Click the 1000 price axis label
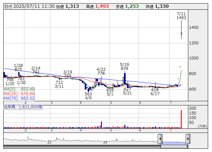 point(194,58)
